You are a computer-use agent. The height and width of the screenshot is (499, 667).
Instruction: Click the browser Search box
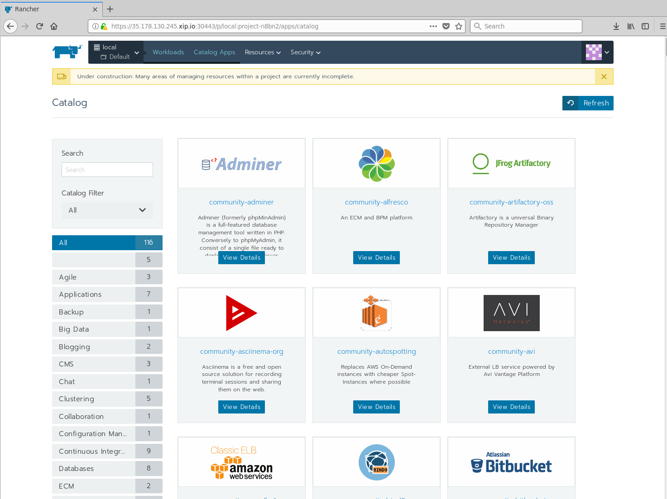[526, 26]
